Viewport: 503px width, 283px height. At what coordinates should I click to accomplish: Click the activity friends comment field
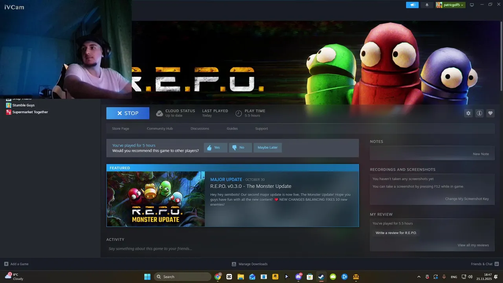(232, 248)
